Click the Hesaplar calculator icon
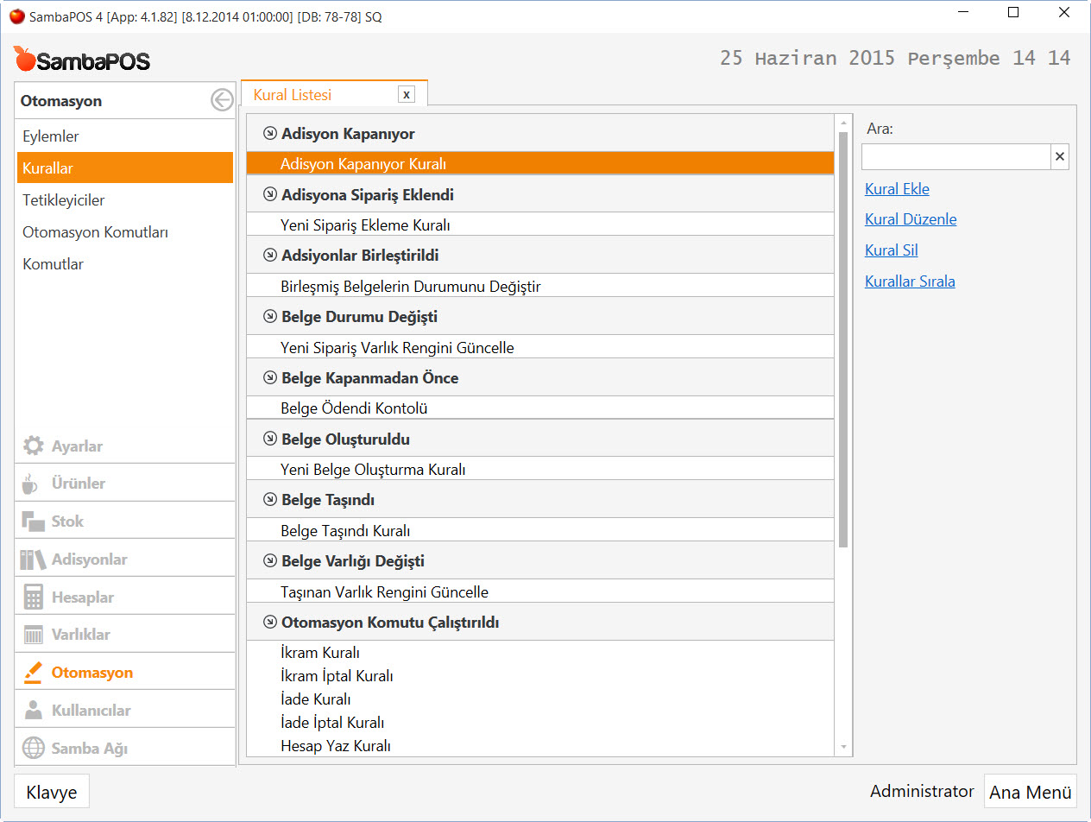This screenshot has width=1091, height=822. tap(33, 598)
